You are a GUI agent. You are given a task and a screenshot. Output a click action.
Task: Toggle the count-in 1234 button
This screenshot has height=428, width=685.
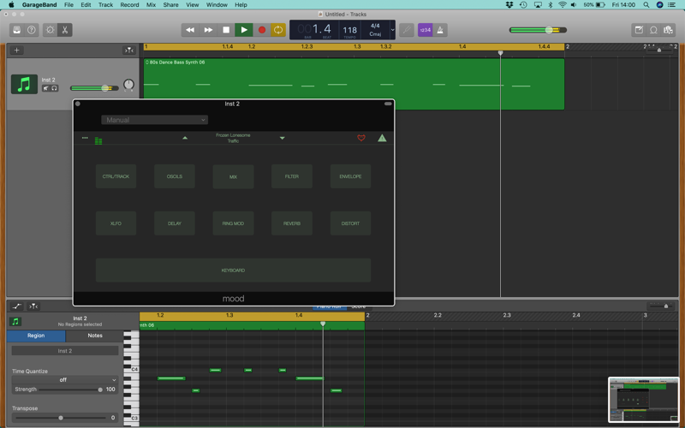[425, 30]
